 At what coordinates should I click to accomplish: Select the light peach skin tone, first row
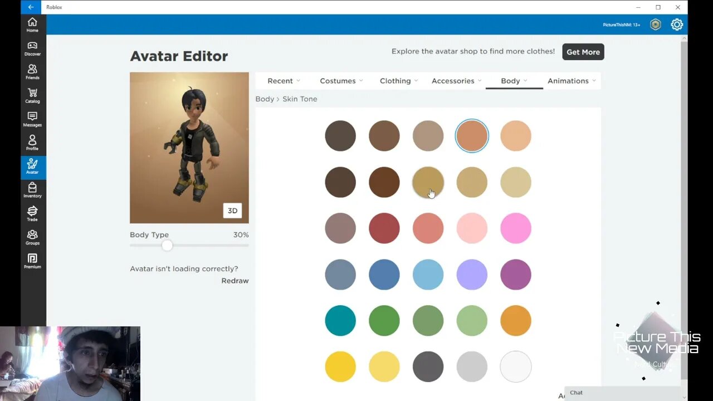click(x=516, y=136)
